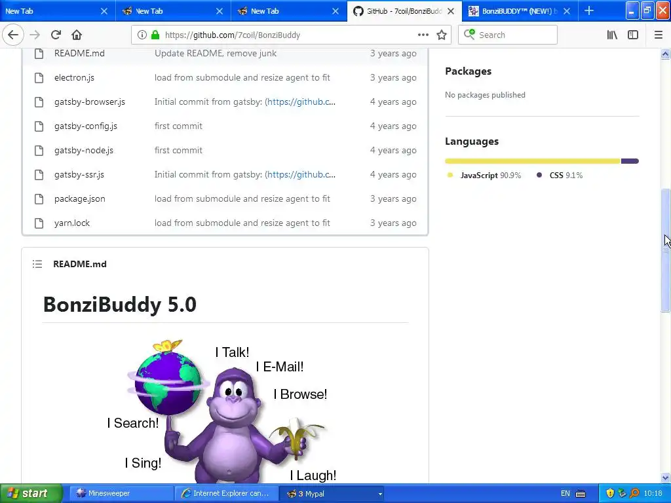Close the GitHub tab
Viewport: 671px width, 503px height.
[451, 11]
